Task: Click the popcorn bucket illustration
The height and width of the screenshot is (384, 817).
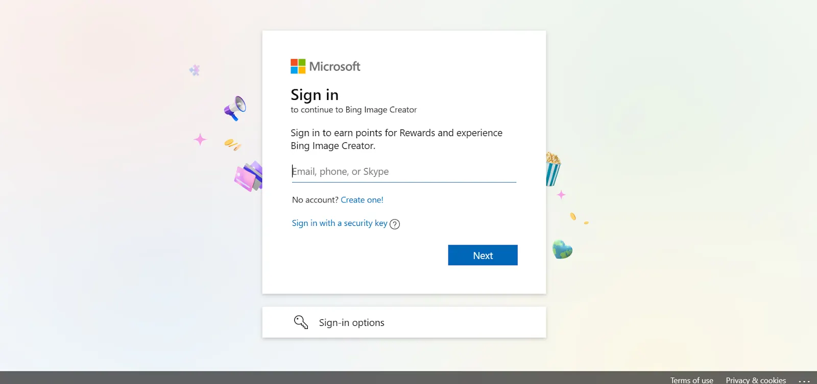Action: [552, 169]
